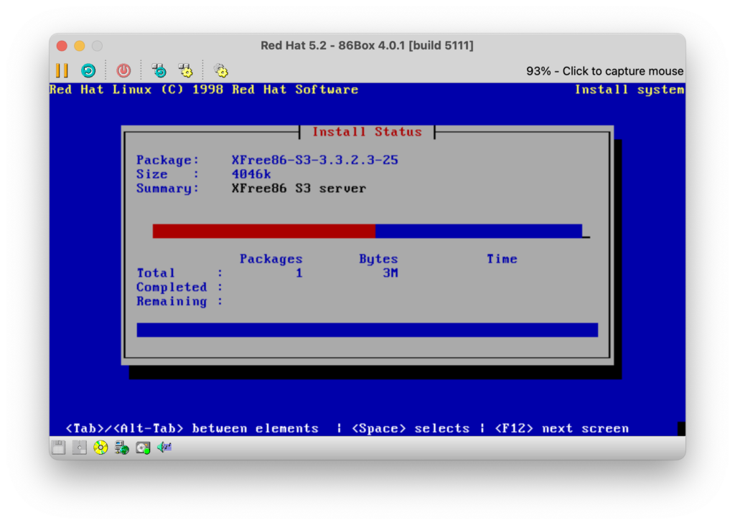Click the hard disk activity icon
This screenshot has height=525, width=735.
(143, 448)
